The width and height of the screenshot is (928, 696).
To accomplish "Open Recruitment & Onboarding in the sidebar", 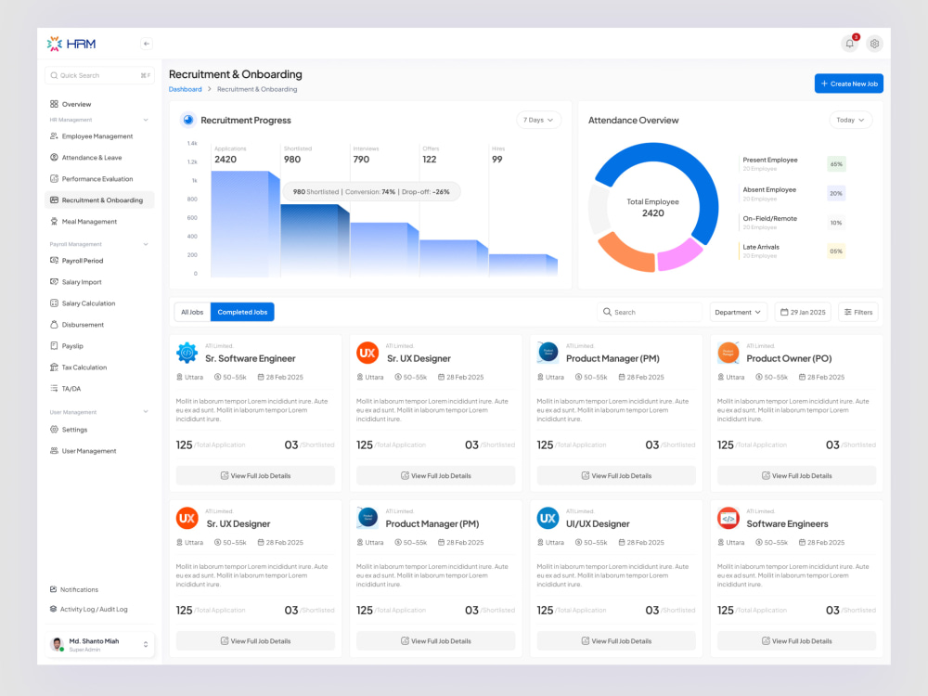I will (99, 200).
